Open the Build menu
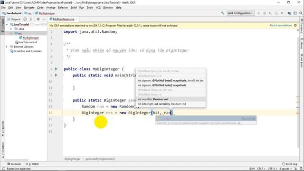This screenshot has width=304, height=171. (74, 8)
